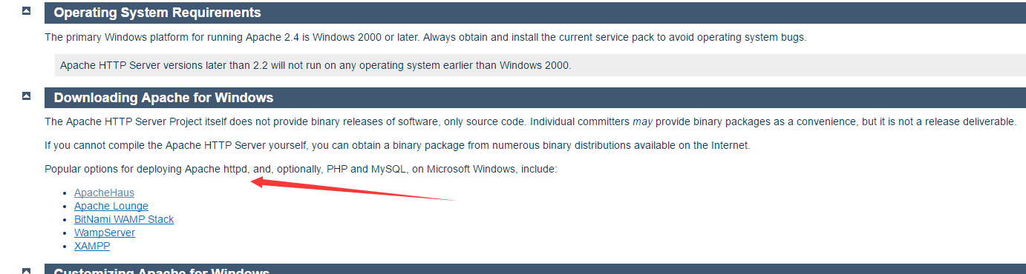Click the Customizing Apache for Windows heading
This screenshot has height=274, width=1026.
coord(162,271)
